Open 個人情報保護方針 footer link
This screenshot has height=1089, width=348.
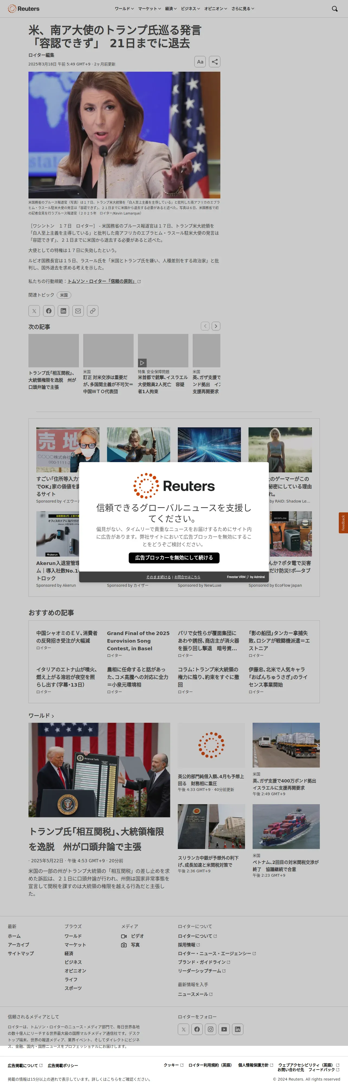(x=256, y=1065)
